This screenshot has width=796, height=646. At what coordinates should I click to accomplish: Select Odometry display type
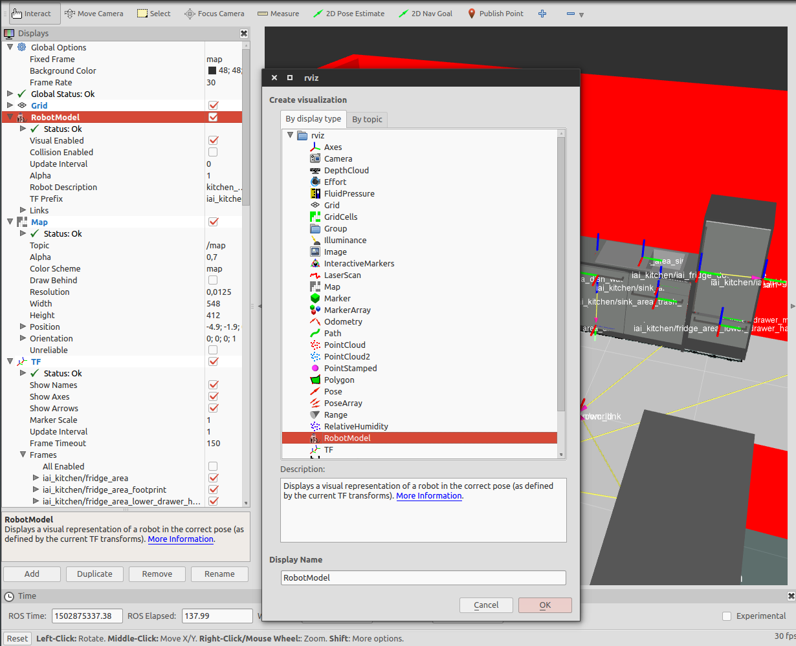coord(343,321)
